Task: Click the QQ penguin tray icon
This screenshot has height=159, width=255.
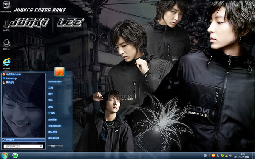Action: [x=227, y=156]
